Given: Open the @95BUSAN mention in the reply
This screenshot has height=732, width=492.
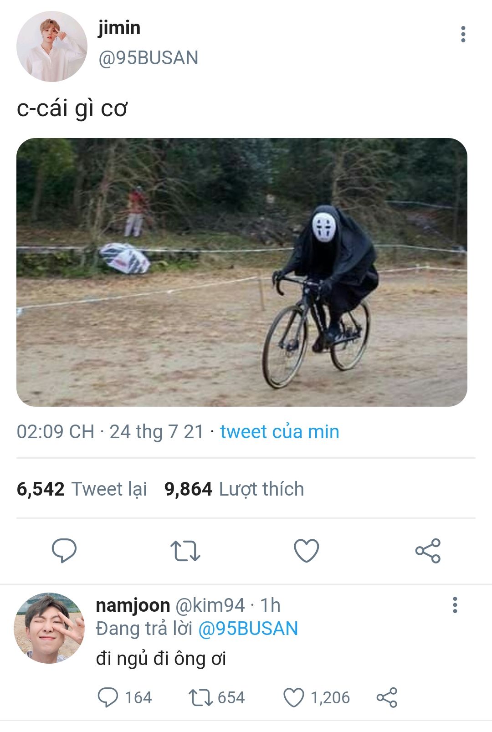Looking at the screenshot, I should 248,629.
